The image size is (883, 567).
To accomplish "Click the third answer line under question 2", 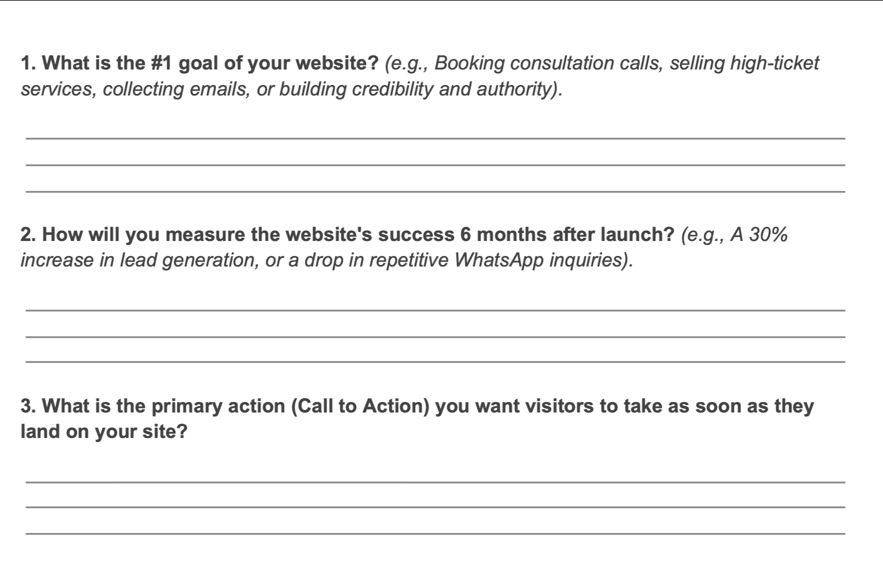I will [x=434, y=361].
